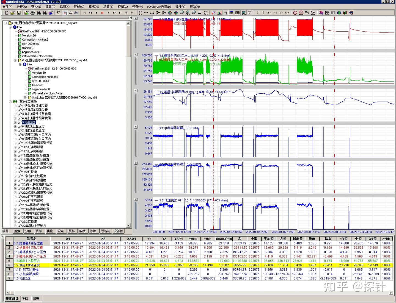The height and width of the screenshot is (303, 396).
Task: Click the bar chart histogram icon
Action: [219, 13]
